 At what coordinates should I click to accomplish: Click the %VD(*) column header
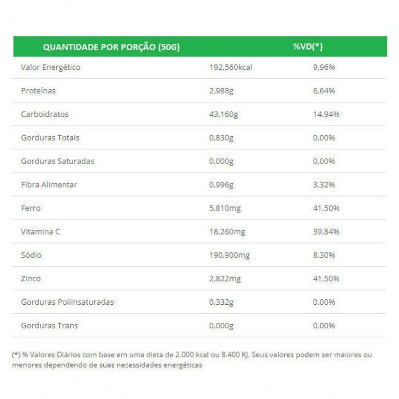click(x=308, y=46)
